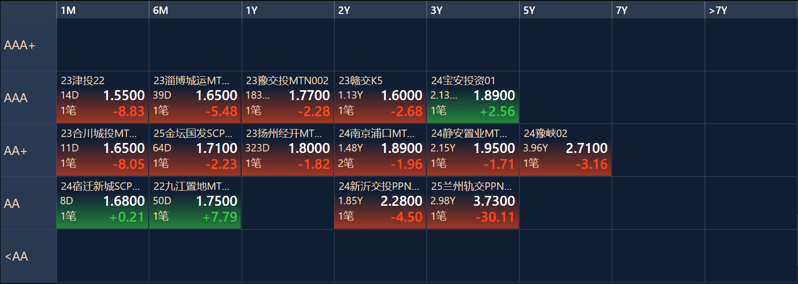The width and height of the screenshot is (798, 284).
Task: Open the 24静安置业MT... bond cell
Action: 473,150
